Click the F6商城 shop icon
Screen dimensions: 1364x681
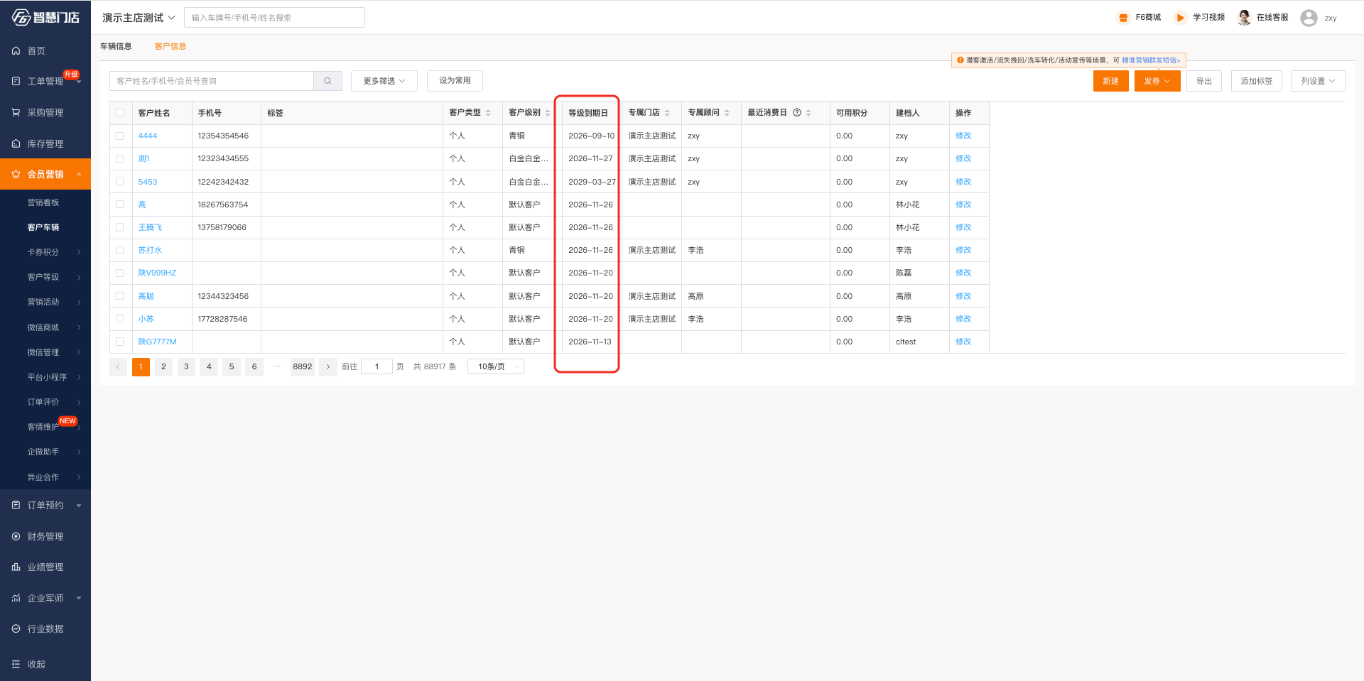pos(1123,18)
